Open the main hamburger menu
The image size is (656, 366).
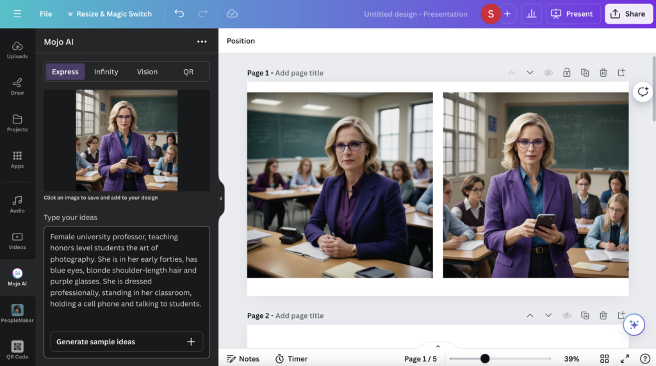(17, 14)
